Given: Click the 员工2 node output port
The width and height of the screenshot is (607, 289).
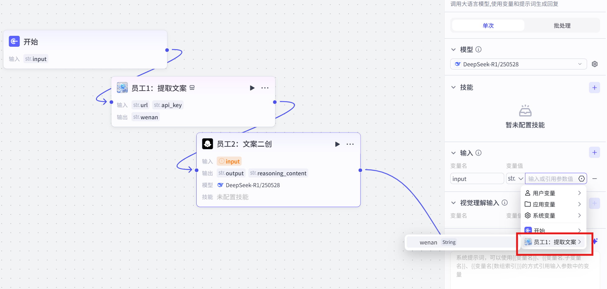Looking at the screenshot, I should (360, 170).
